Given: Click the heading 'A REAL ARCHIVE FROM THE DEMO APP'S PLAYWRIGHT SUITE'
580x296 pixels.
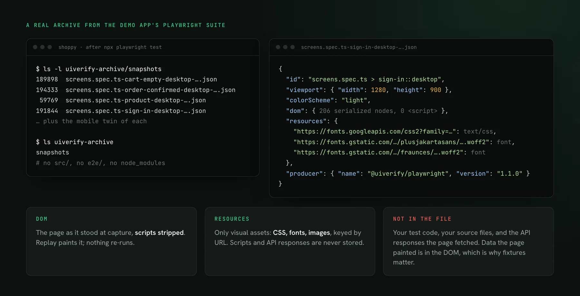Looking at the screenshot, I should click(126, 25).
